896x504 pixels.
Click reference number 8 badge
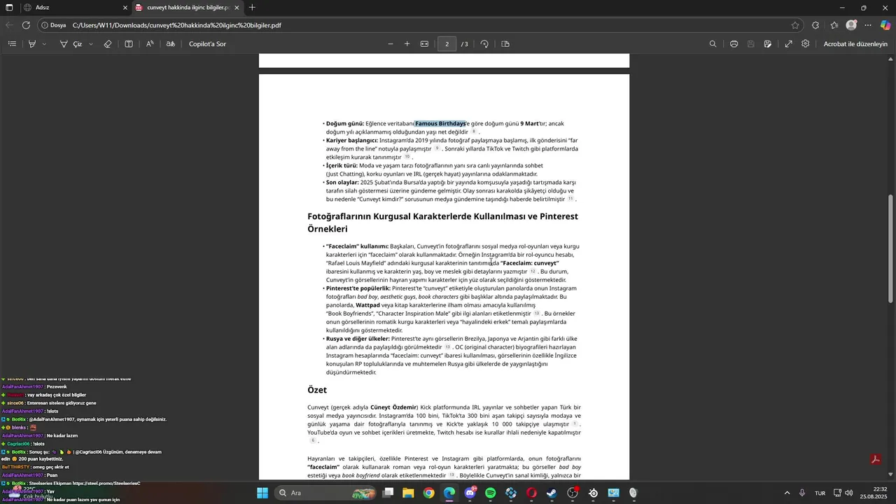pyautogui.click(x=474, y=132)
